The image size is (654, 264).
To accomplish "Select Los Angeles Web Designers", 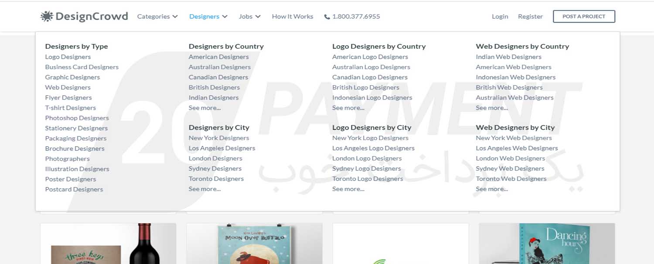I will [x=517, y=148].
